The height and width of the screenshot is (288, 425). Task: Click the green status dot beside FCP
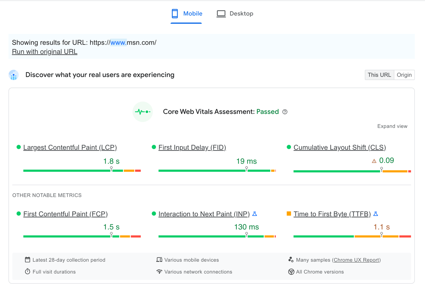19,213
